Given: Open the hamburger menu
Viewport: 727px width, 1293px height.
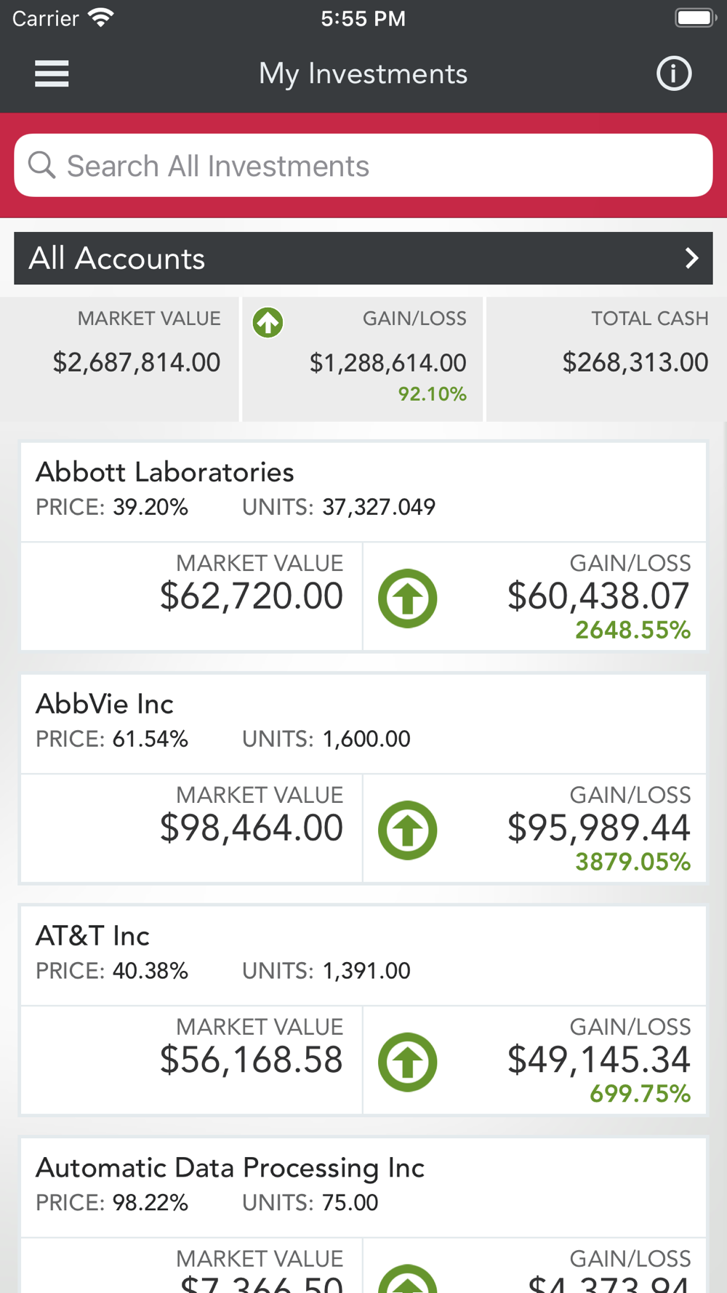Looking at the screenshot, I should pyautogui.click(x=52, y=73).
